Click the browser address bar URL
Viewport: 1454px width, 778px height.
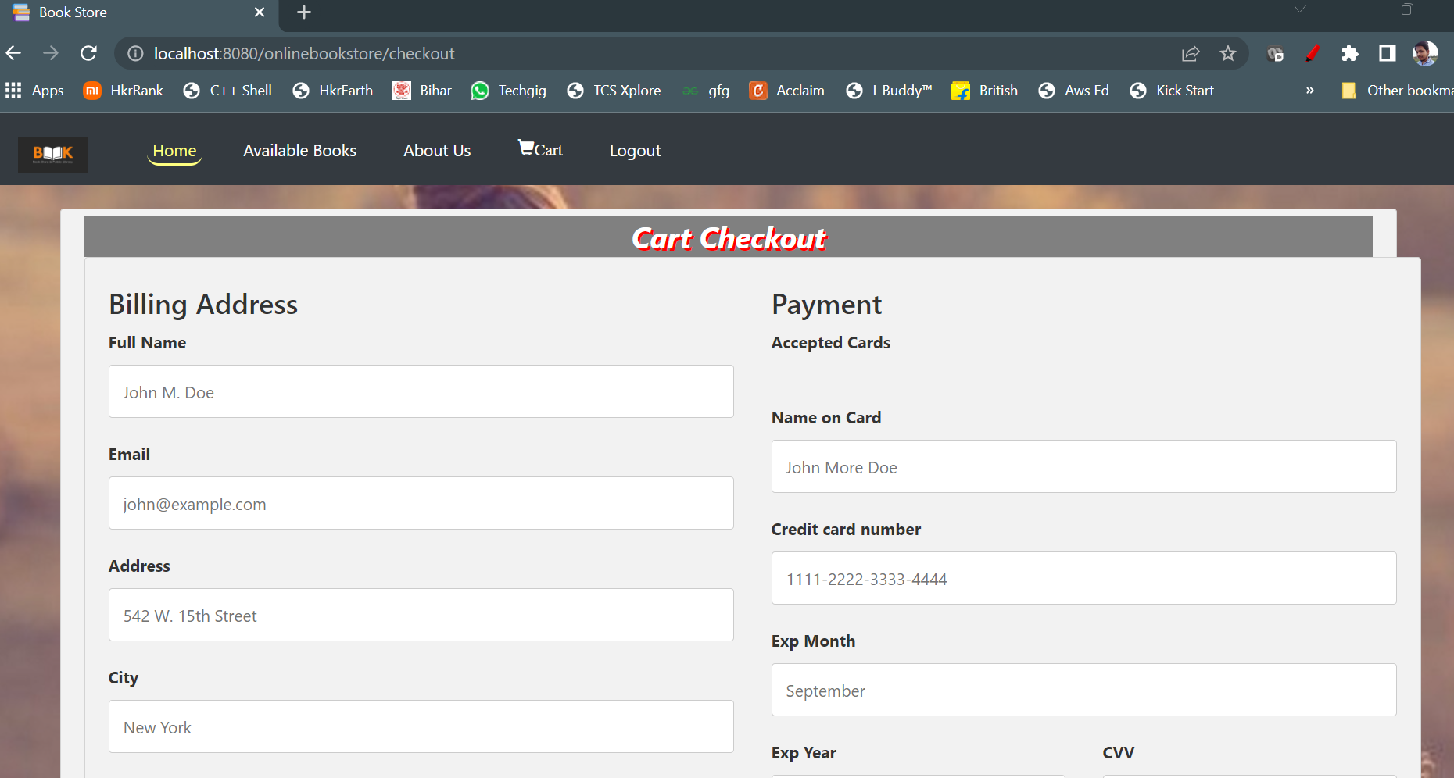[x=304, y=53]
